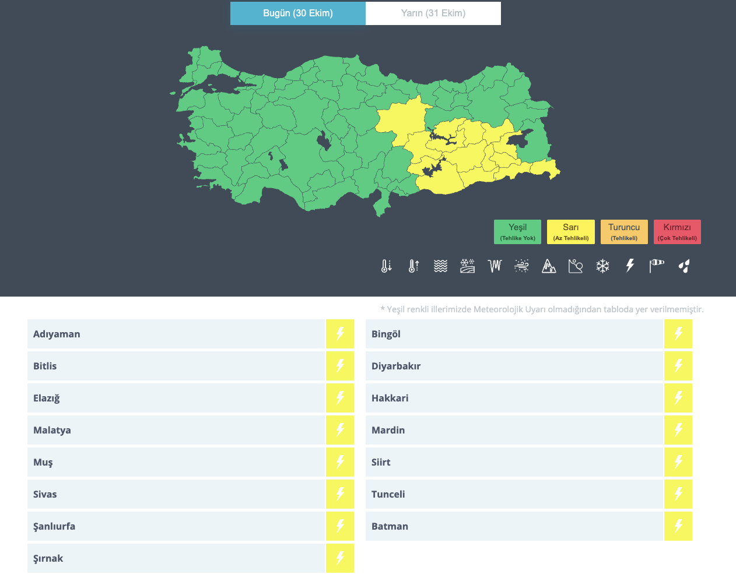Select the wavy lines flood icon

coord(441,266)
